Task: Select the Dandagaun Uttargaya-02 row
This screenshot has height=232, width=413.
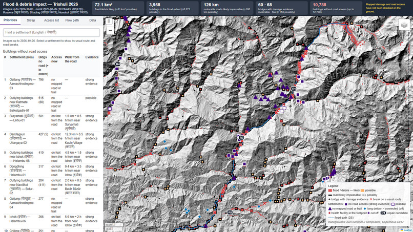Action: click(51, 141)
